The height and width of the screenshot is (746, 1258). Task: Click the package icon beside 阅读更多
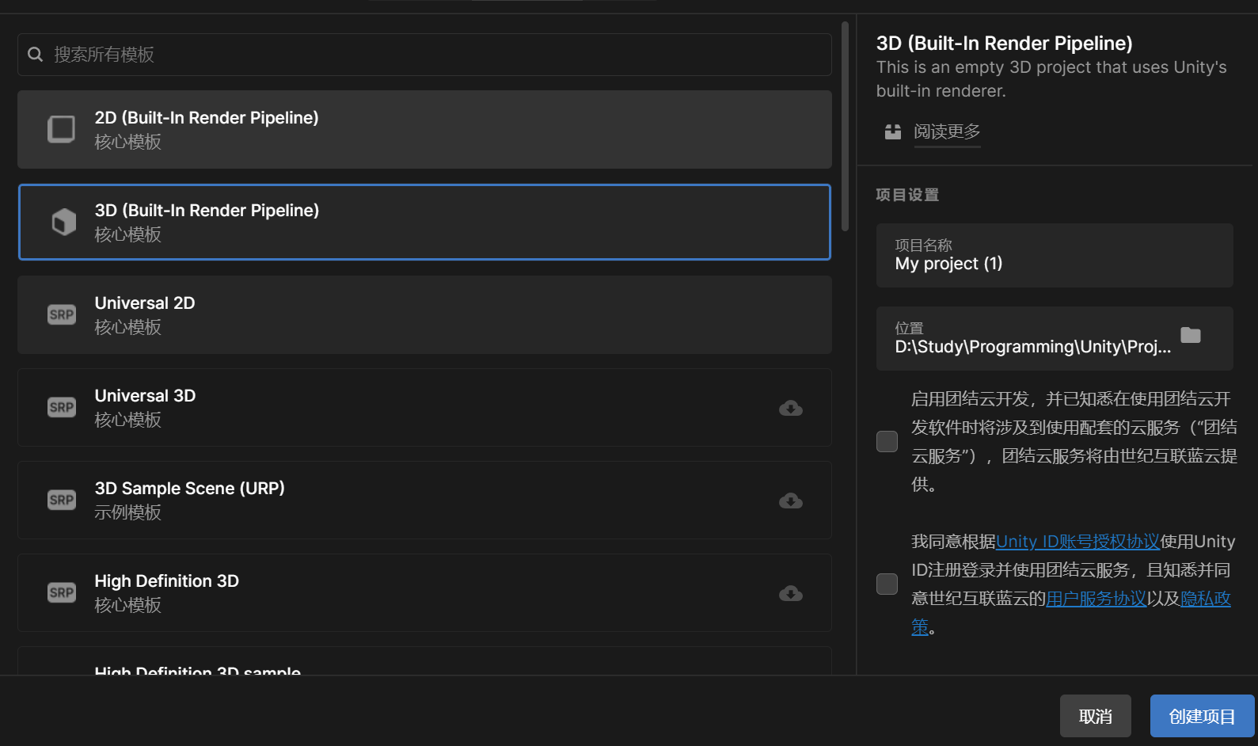pyautogui.click(x=893, y=131)
